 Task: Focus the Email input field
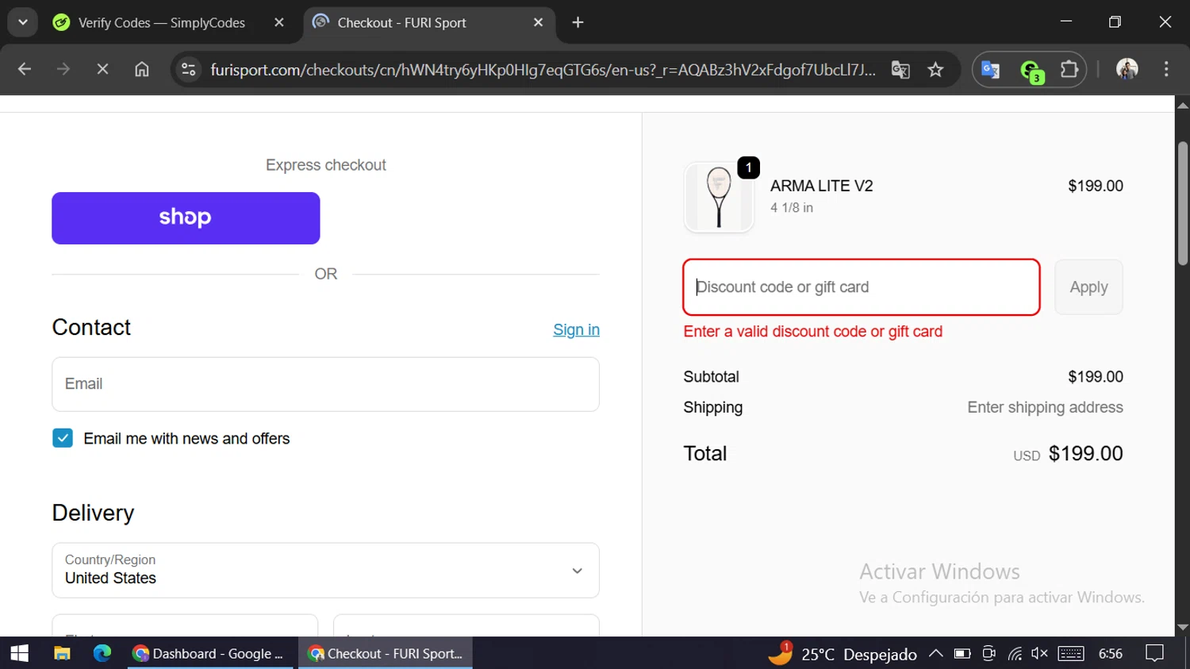tap(325, 384)
